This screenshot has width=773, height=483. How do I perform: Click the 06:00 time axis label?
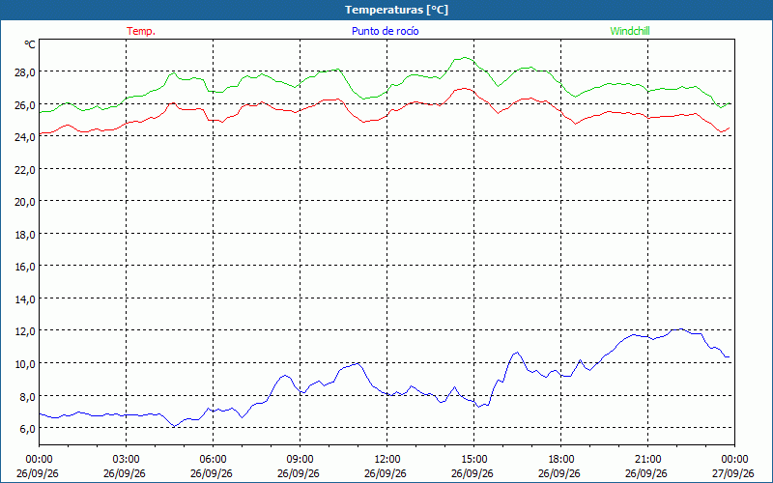tap(213, 460)
